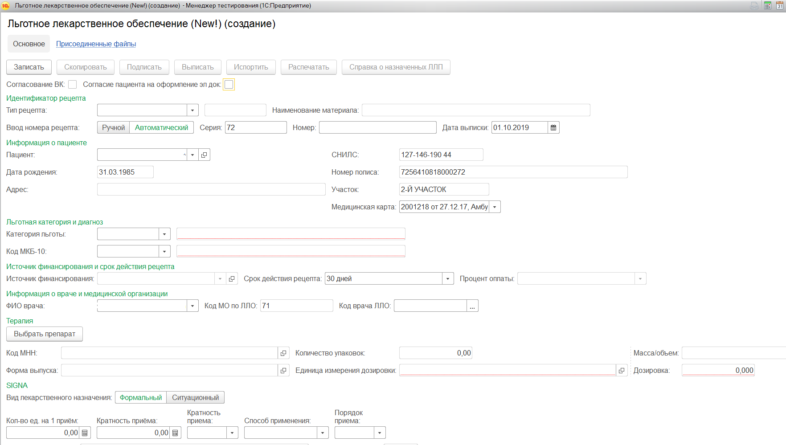Image resolution: width=786 pixels, height=445 pixels.
Task: Open the Код МНН selection icon
Action: 283,353
